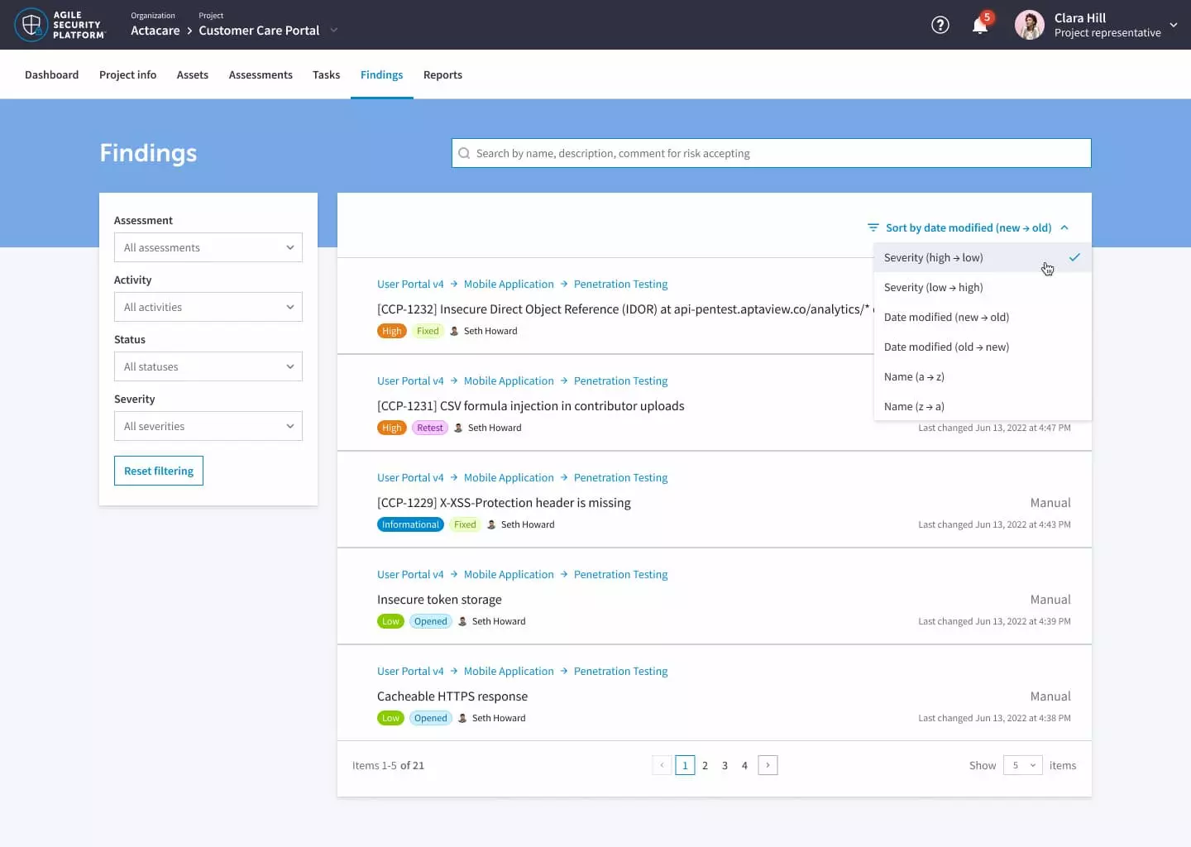Go to previous page arrow in pagination
Viewport: 1191px width, 847px height.
[x=662, y=765]
